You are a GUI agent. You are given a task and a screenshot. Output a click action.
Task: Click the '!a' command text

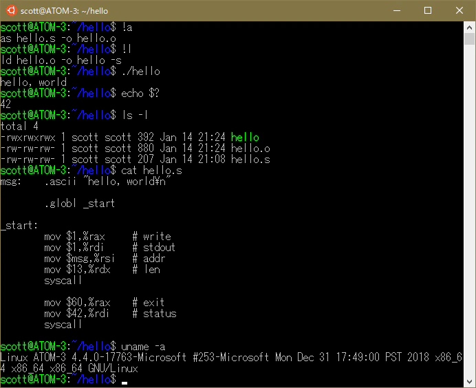point(127,28)
